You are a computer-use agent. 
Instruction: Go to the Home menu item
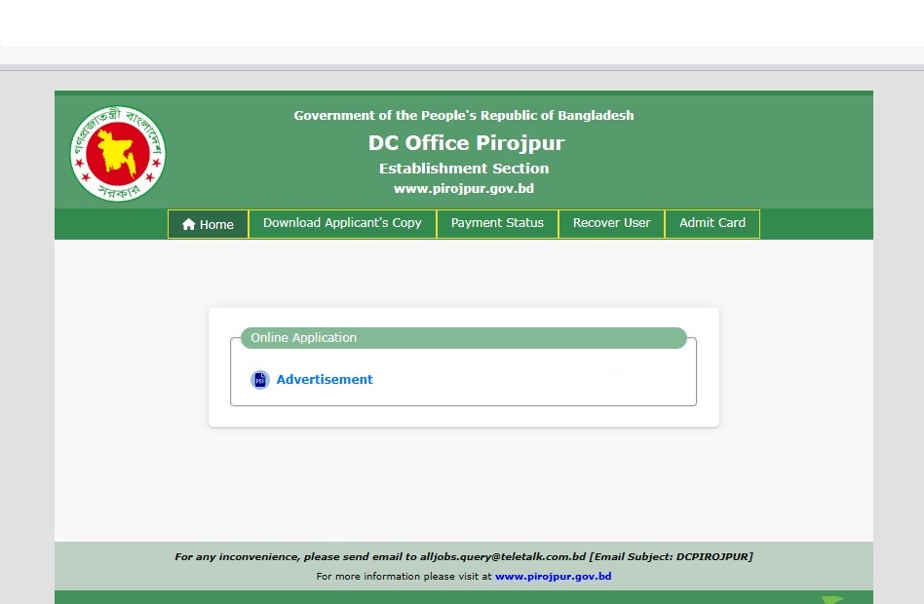[209, 224]
